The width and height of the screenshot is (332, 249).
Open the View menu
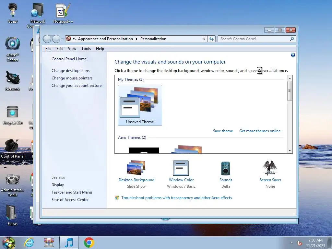tap(72, 49)
